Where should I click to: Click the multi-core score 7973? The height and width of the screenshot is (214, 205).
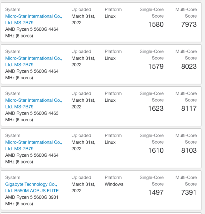pos(189,24)
